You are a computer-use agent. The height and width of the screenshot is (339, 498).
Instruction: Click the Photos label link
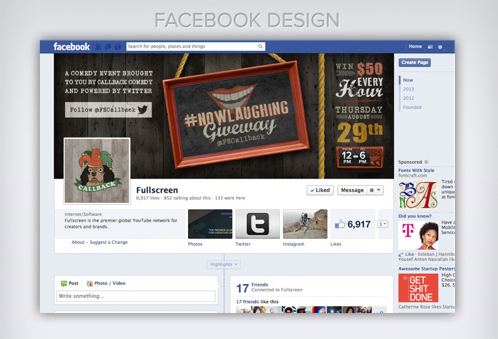pyautogui.click(x=195, y=244)
